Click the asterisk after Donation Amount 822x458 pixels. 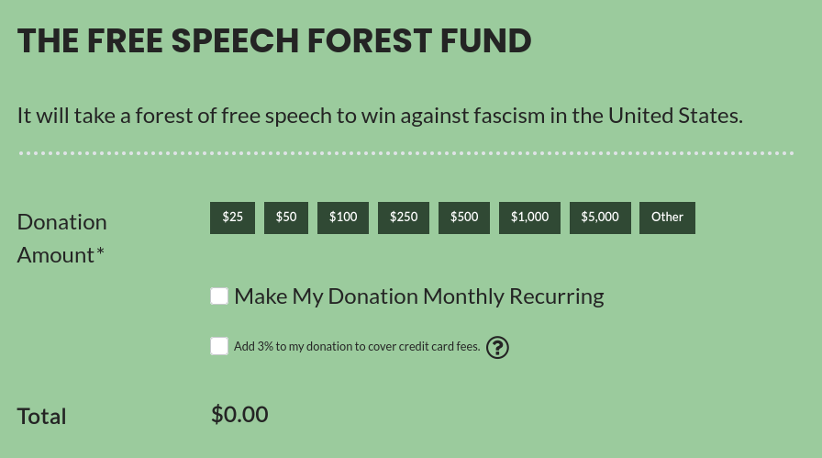click(100, 251)
